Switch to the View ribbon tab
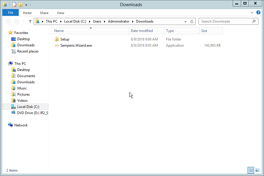 pyautogui.click(x=60, y=13)
